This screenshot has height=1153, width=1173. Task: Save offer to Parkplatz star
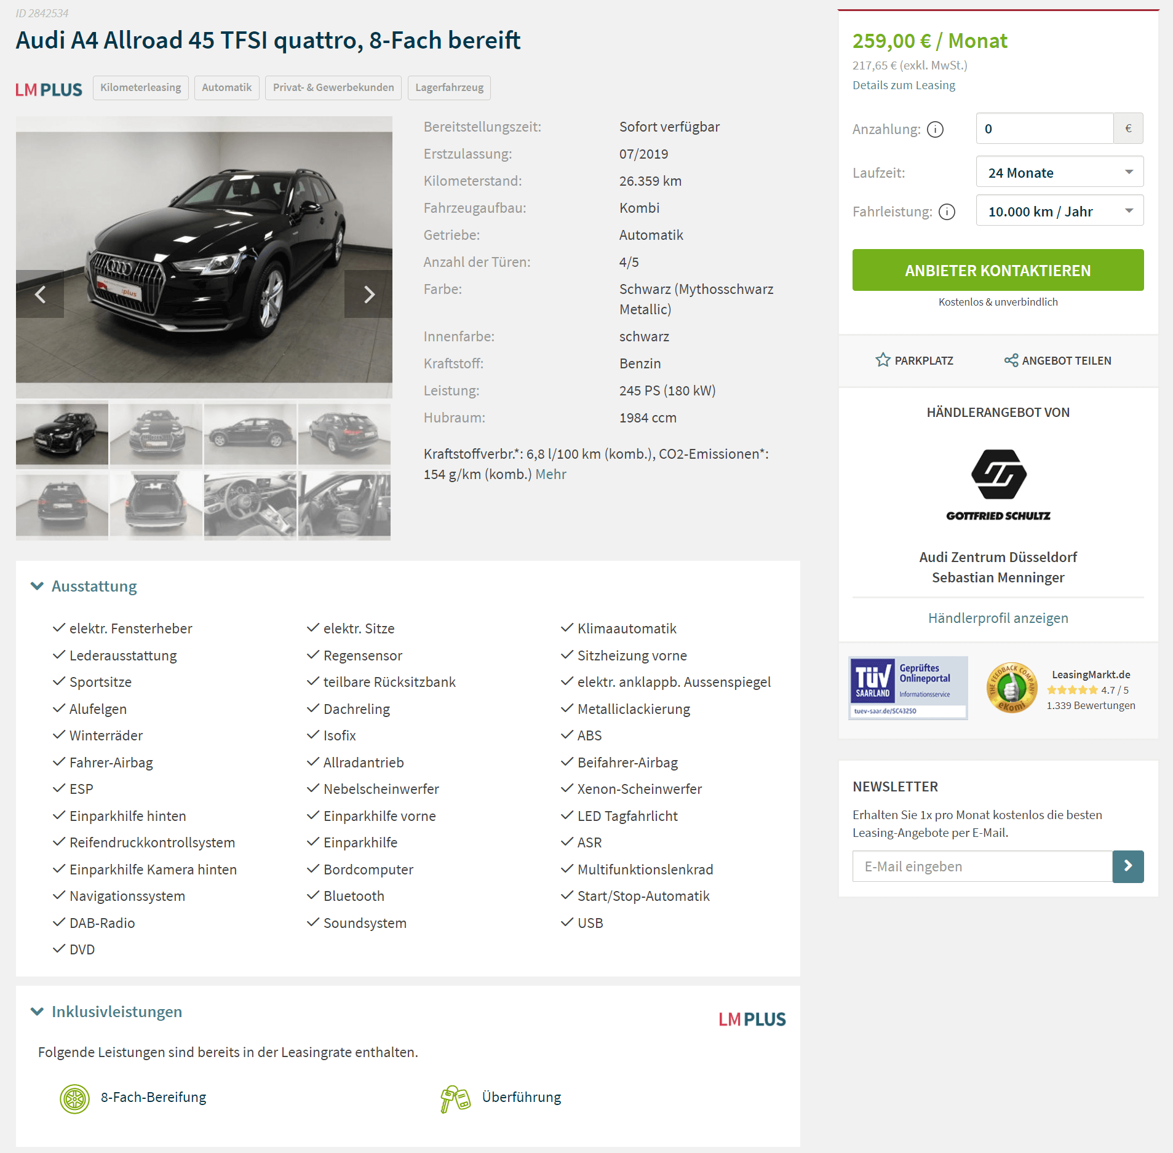[x=883, y=360]
